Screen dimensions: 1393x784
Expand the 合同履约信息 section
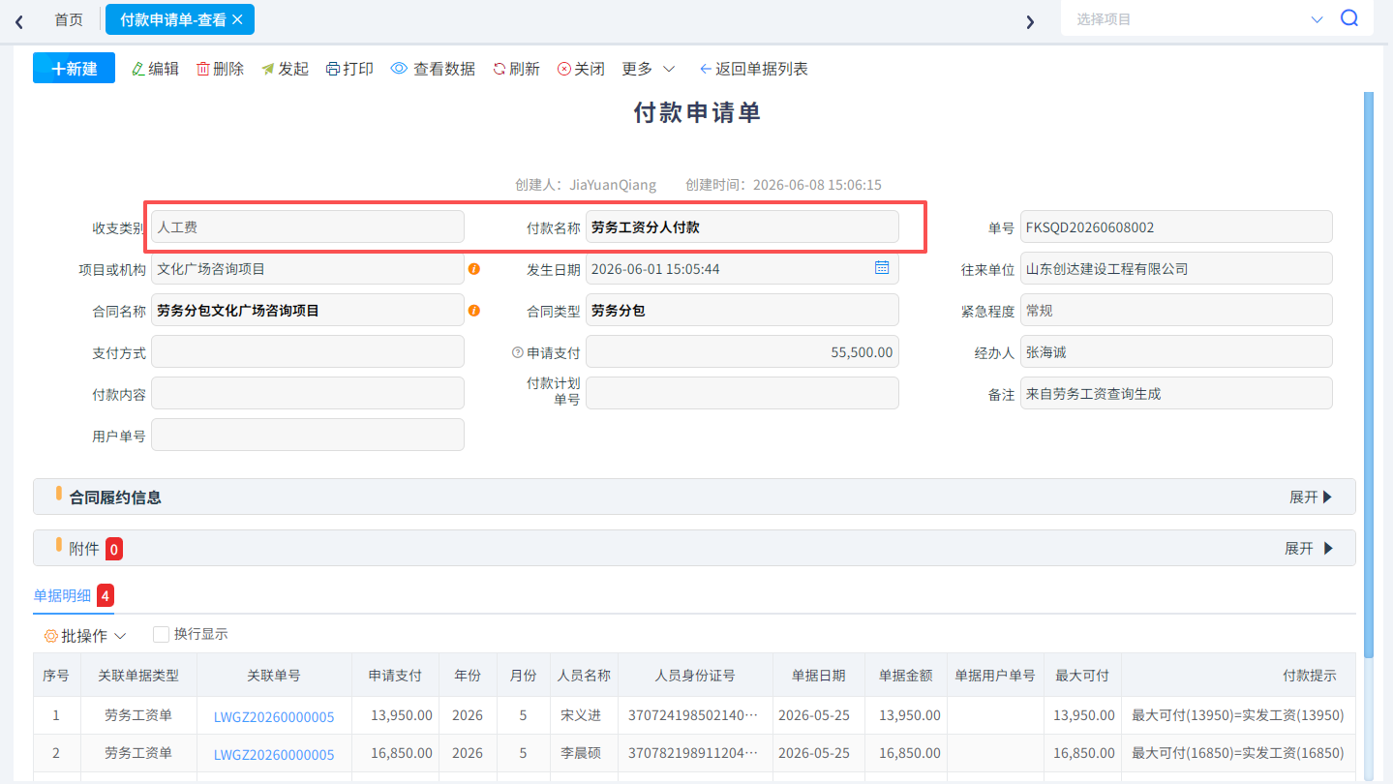[1311, 497]
